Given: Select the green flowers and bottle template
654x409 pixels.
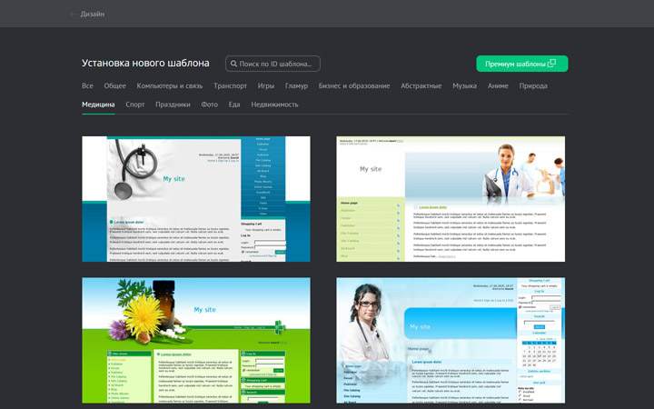Looking at the screenshot, I should pos(196,340).
